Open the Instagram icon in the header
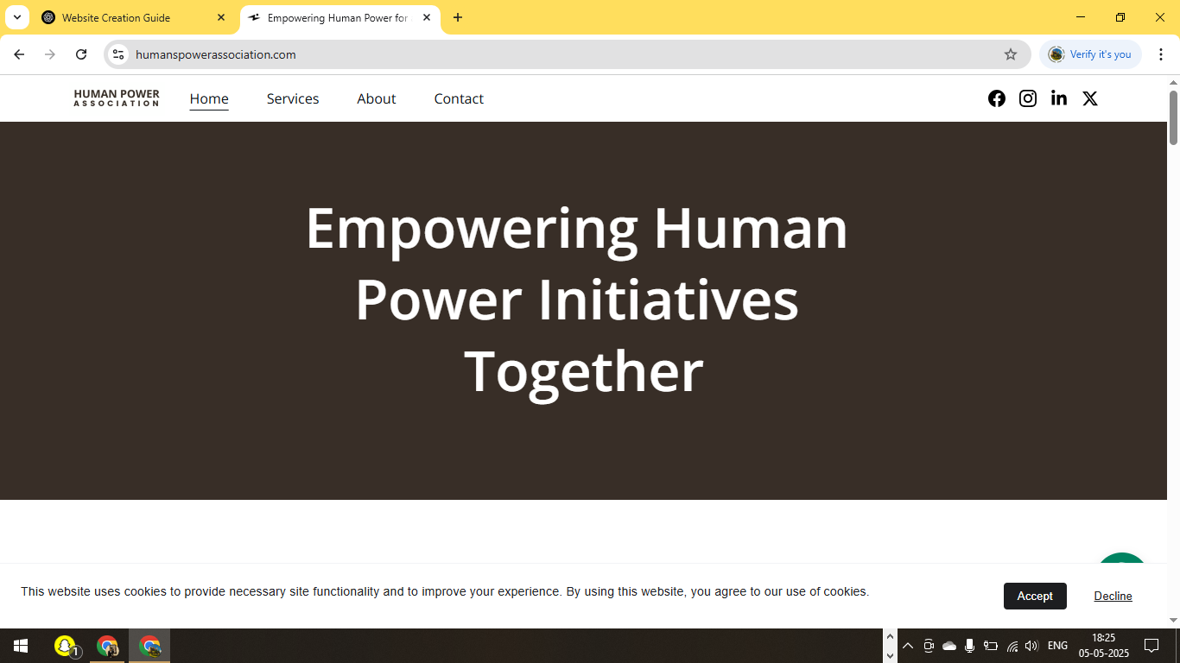This screenshot has width=1180, height=663. pos(1027,98)
